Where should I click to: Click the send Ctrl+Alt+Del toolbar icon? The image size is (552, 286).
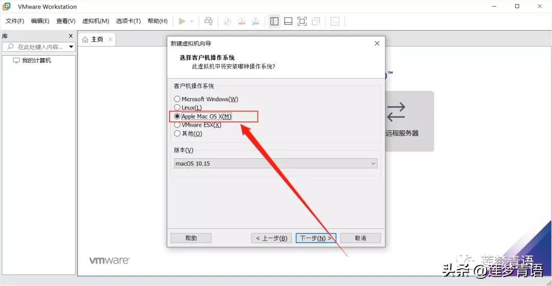[x=209, y=21]
